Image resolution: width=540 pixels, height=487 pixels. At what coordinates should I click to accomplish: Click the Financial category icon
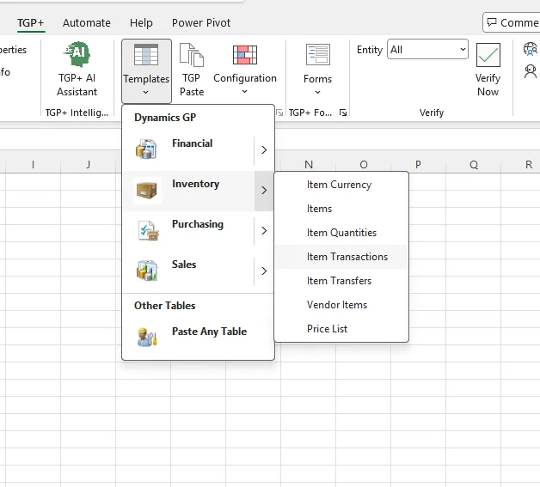coord(146,149)
